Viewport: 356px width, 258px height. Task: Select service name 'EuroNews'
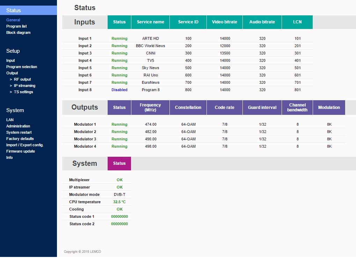[151, 83]
